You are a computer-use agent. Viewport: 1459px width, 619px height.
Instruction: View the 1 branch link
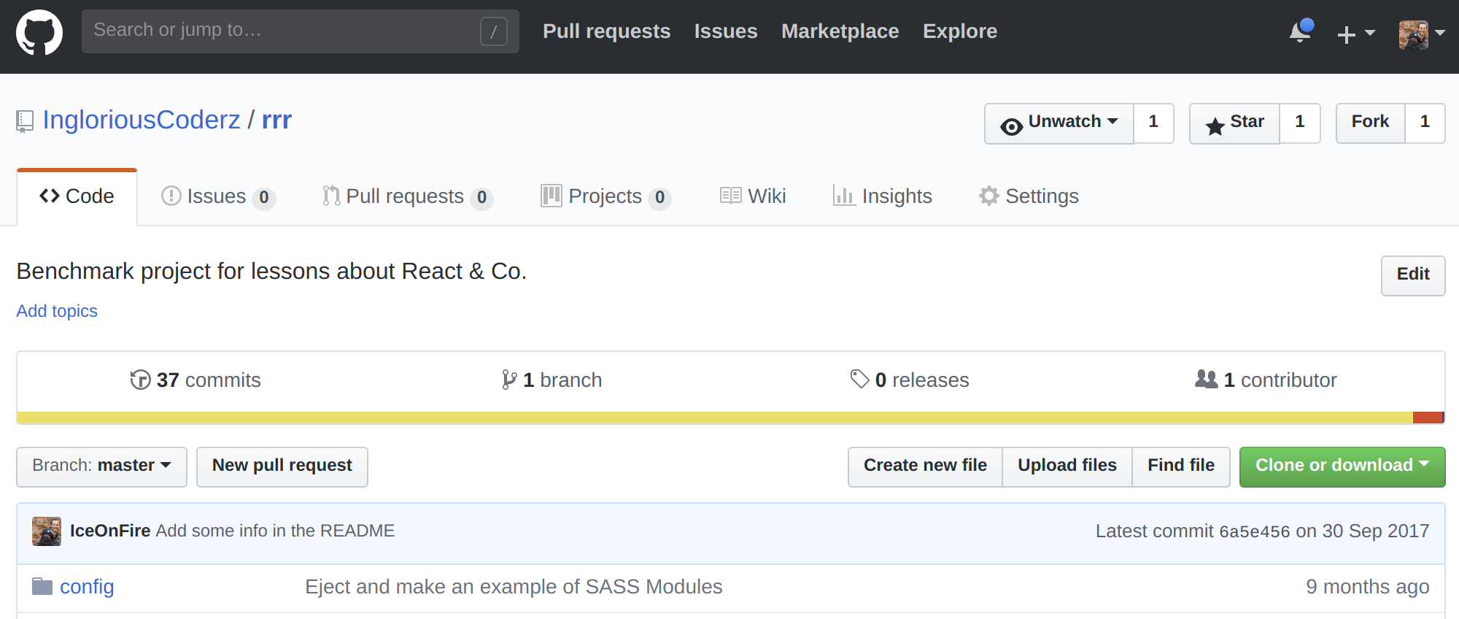552,380
